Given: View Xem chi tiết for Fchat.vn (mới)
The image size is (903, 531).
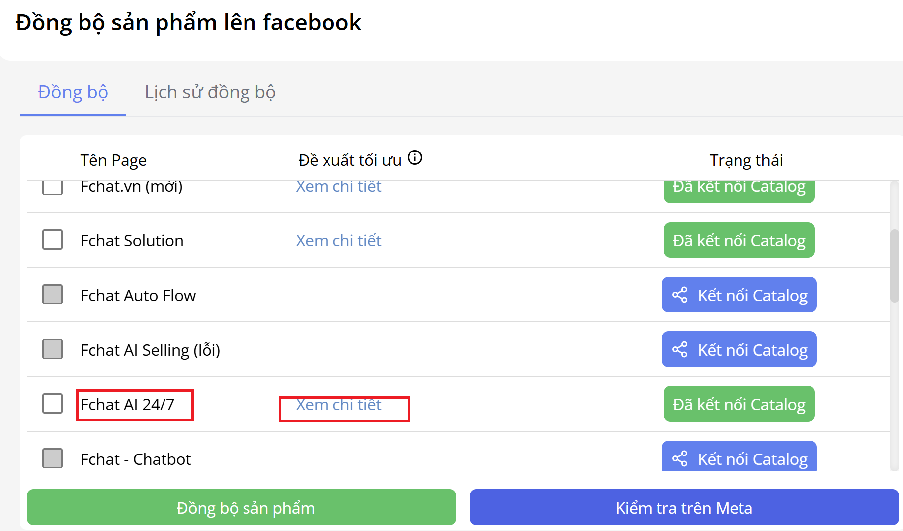Looking at the screenshot, I should click(338, 187).
